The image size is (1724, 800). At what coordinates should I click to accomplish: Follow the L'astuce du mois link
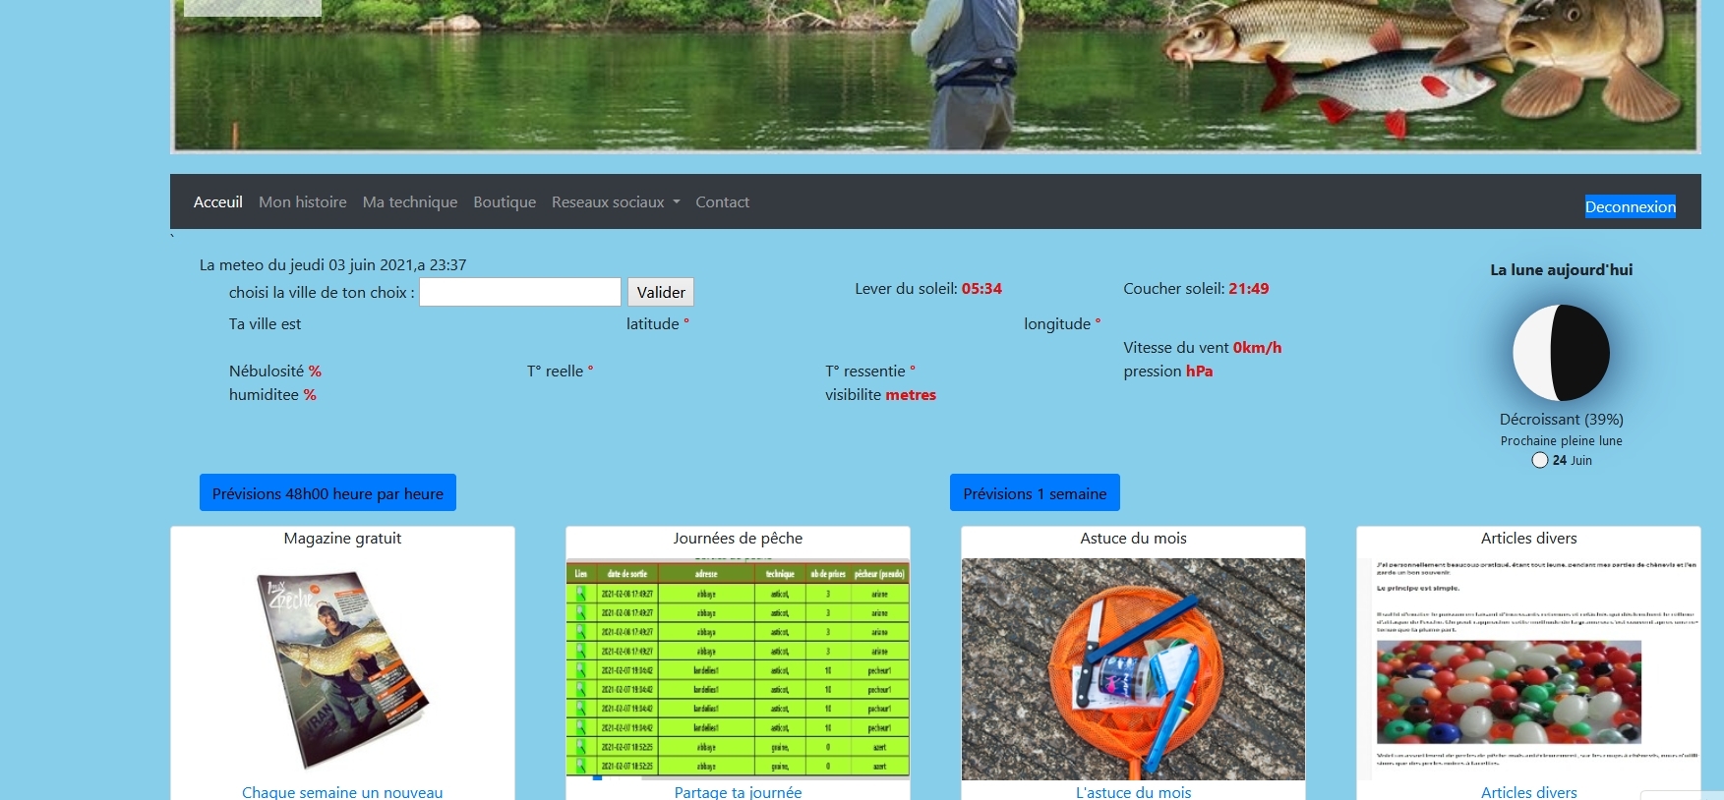[x=1133, y=792]
